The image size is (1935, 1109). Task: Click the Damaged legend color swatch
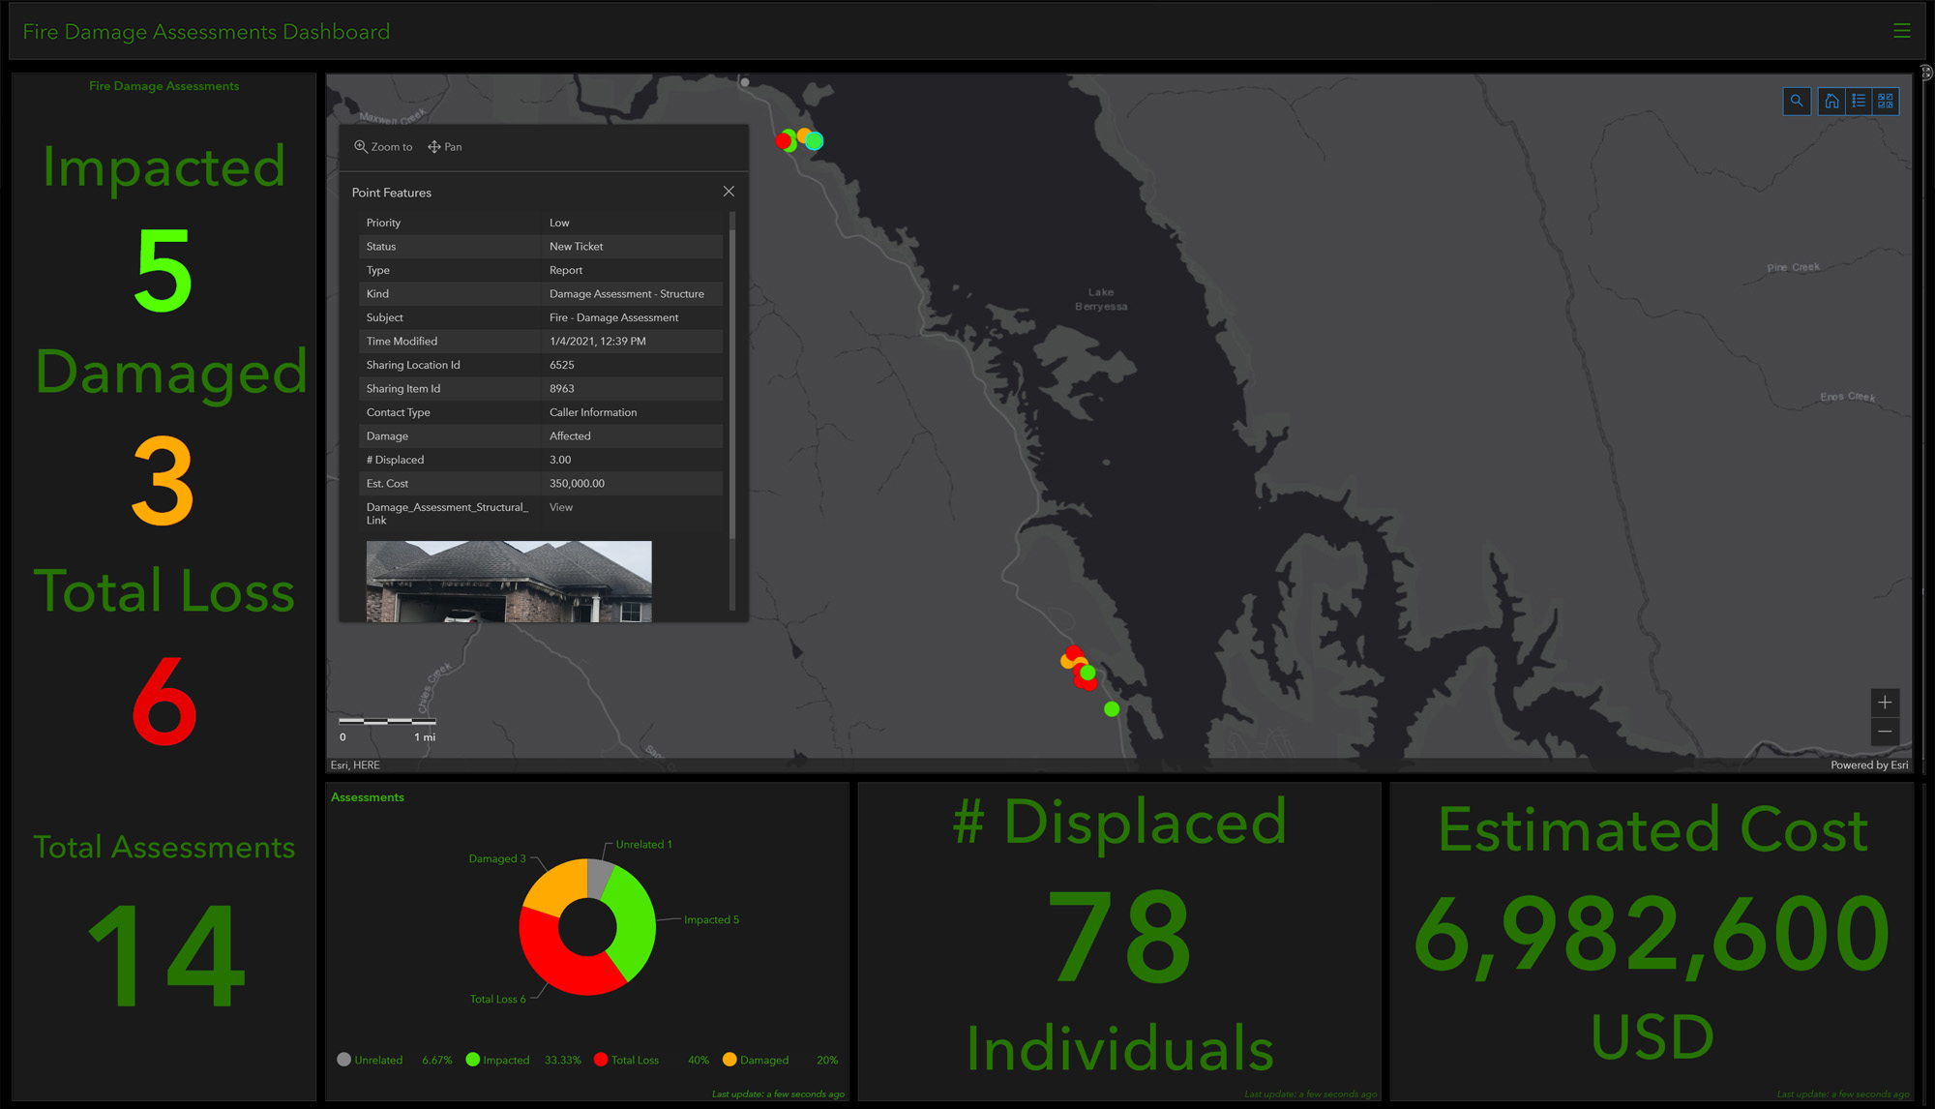(x=729, y=1060)
